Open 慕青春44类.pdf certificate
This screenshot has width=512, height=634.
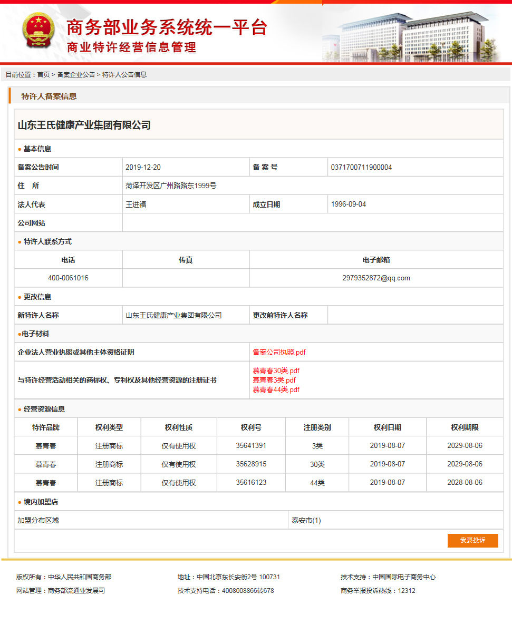[276, 389]
